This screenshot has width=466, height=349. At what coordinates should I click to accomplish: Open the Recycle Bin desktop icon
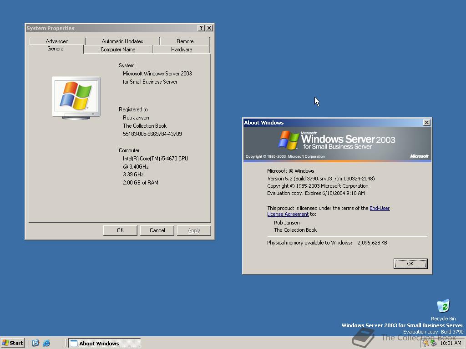(443, 309)
